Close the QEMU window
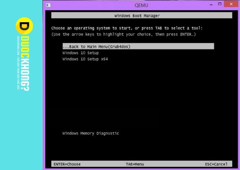The height and width of the screenshot is (170, 240). coord(232,4)
